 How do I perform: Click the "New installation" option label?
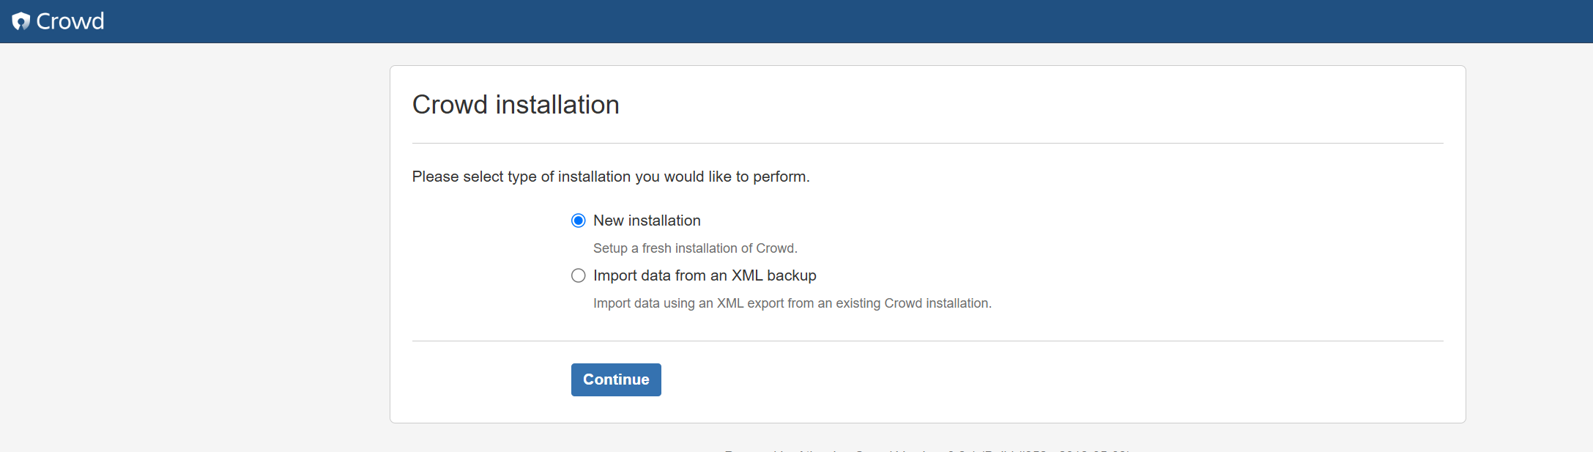[x=647, y=221]
